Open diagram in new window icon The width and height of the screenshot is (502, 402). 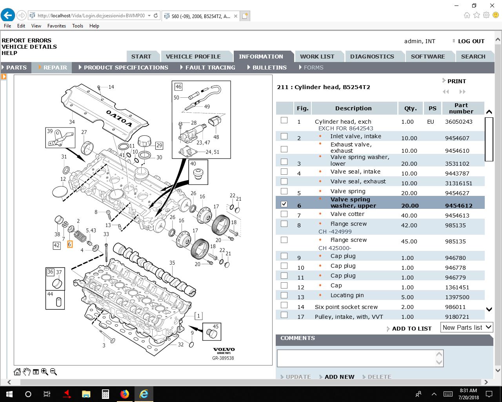(36, 372)
